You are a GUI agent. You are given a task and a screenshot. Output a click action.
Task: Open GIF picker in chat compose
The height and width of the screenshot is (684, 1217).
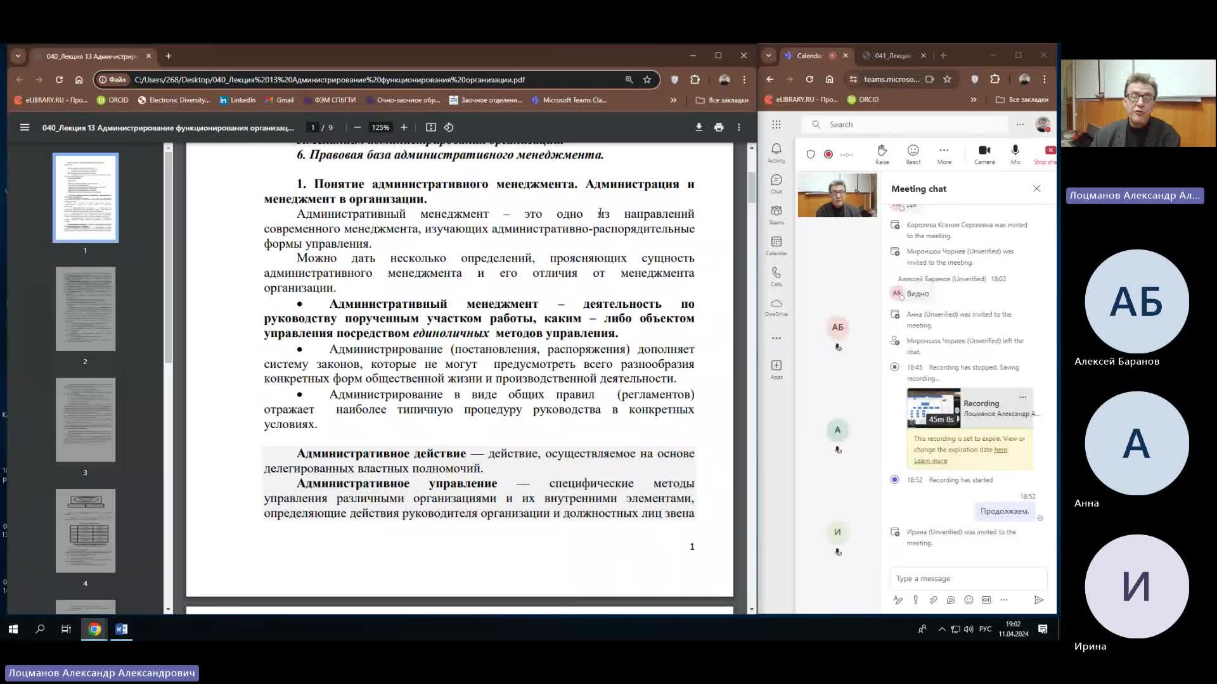[986, 600]
